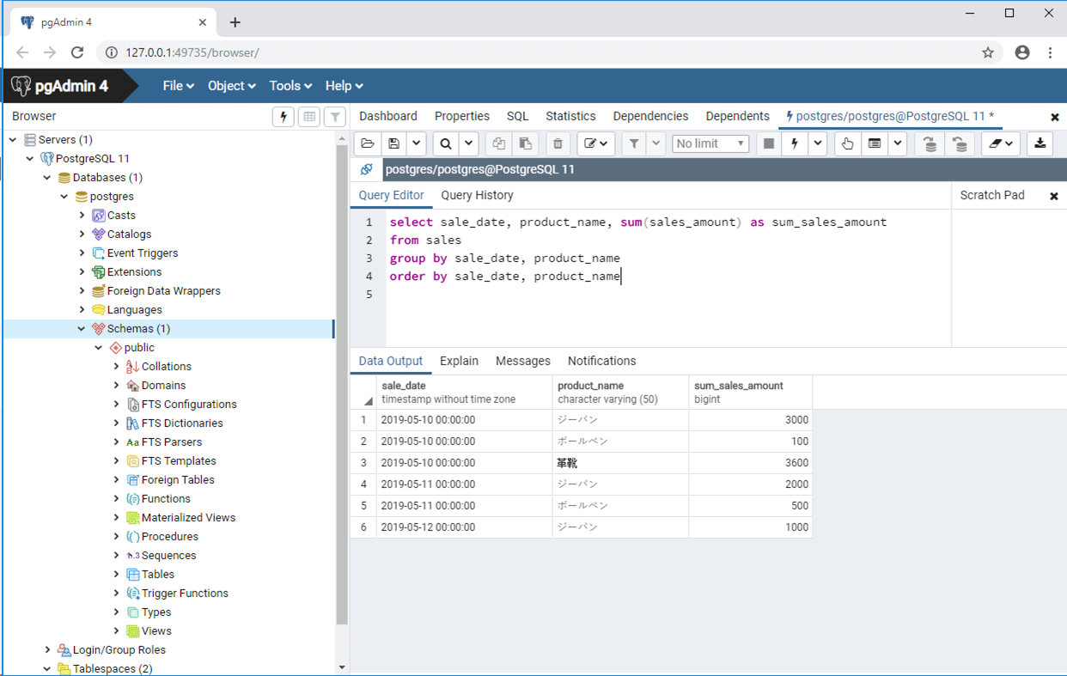
Task: Click the Query Tool lightning icon in Browser panel
Action: (x=284, y=117)
